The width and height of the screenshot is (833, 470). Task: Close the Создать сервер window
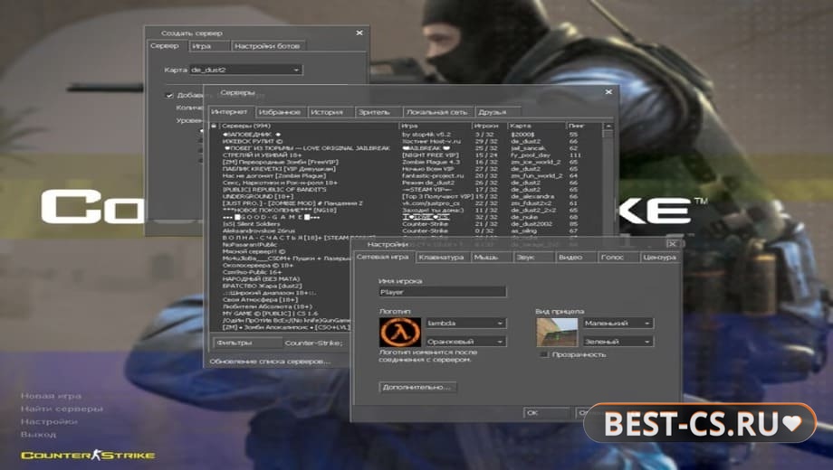(359, 33)
